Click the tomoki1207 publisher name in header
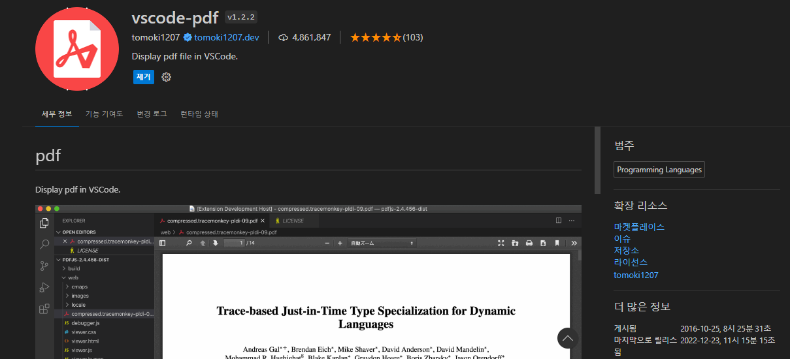 tap(156, 37)
